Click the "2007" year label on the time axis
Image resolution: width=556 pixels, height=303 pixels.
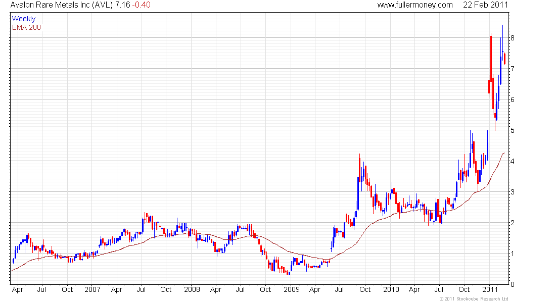click(92, 289)
